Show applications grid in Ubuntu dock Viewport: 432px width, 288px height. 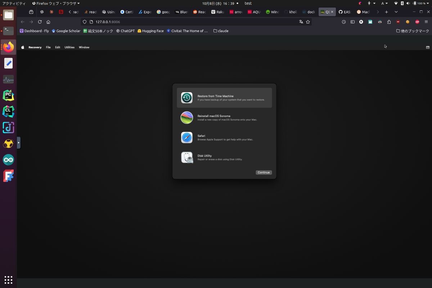click(8, 280)
